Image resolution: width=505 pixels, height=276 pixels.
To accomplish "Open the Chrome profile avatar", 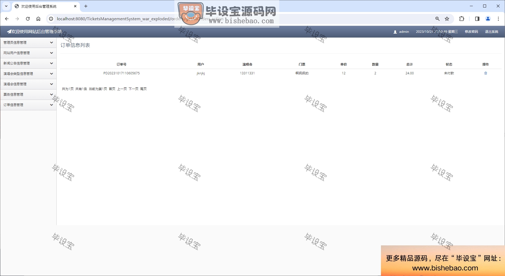I will (x=488, y=19).
